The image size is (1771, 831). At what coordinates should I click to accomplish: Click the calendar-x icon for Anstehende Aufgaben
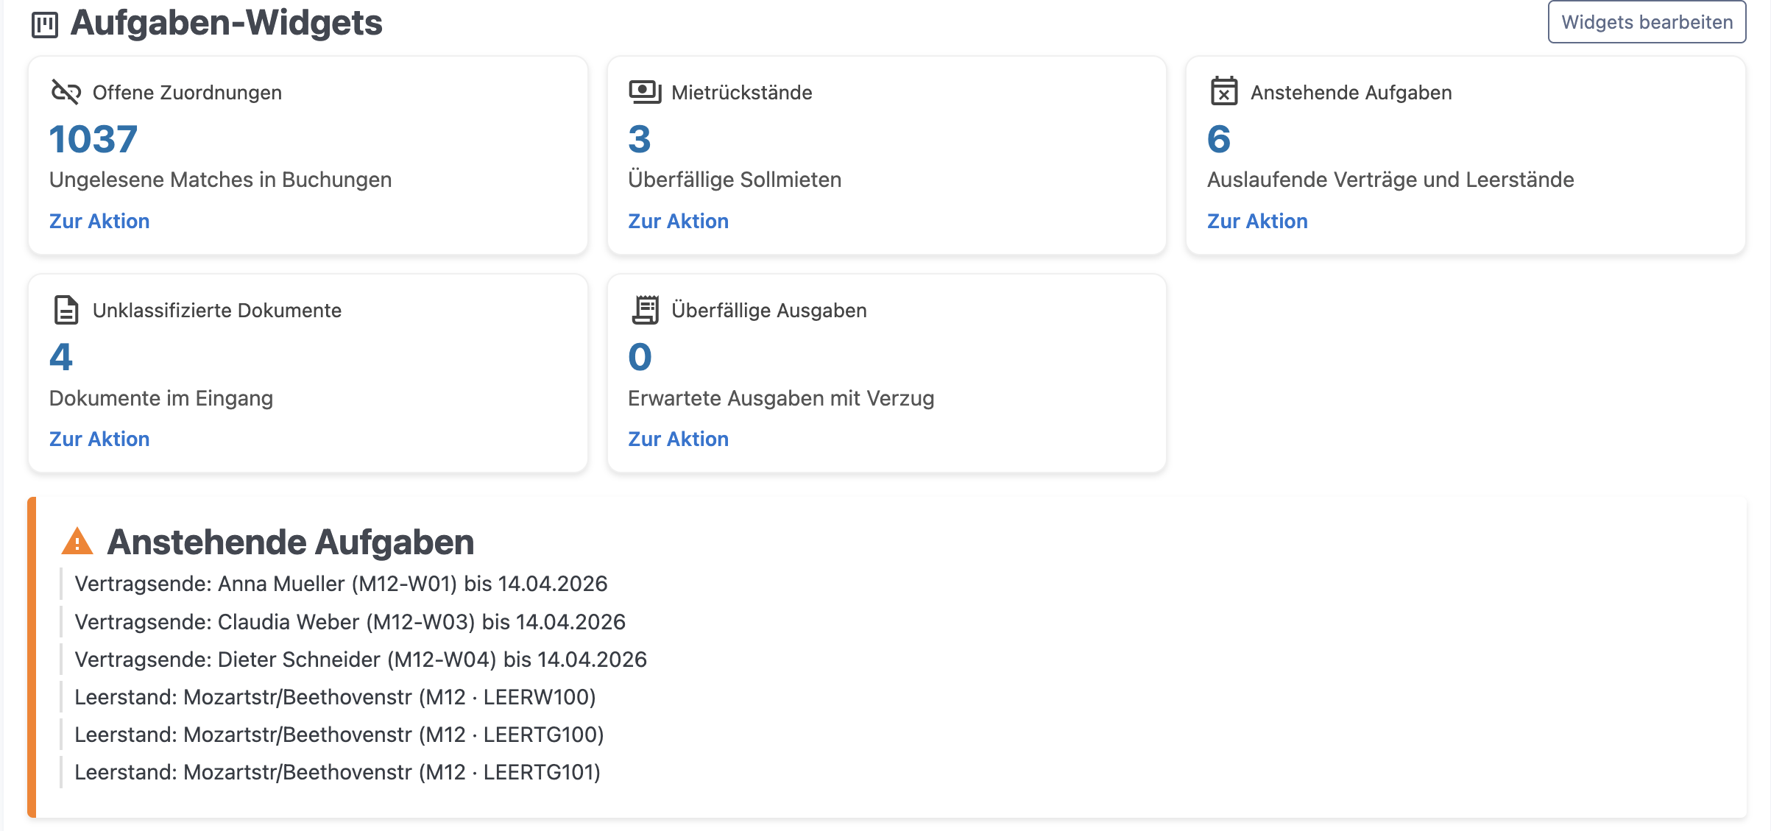[x=1223, y=91]
